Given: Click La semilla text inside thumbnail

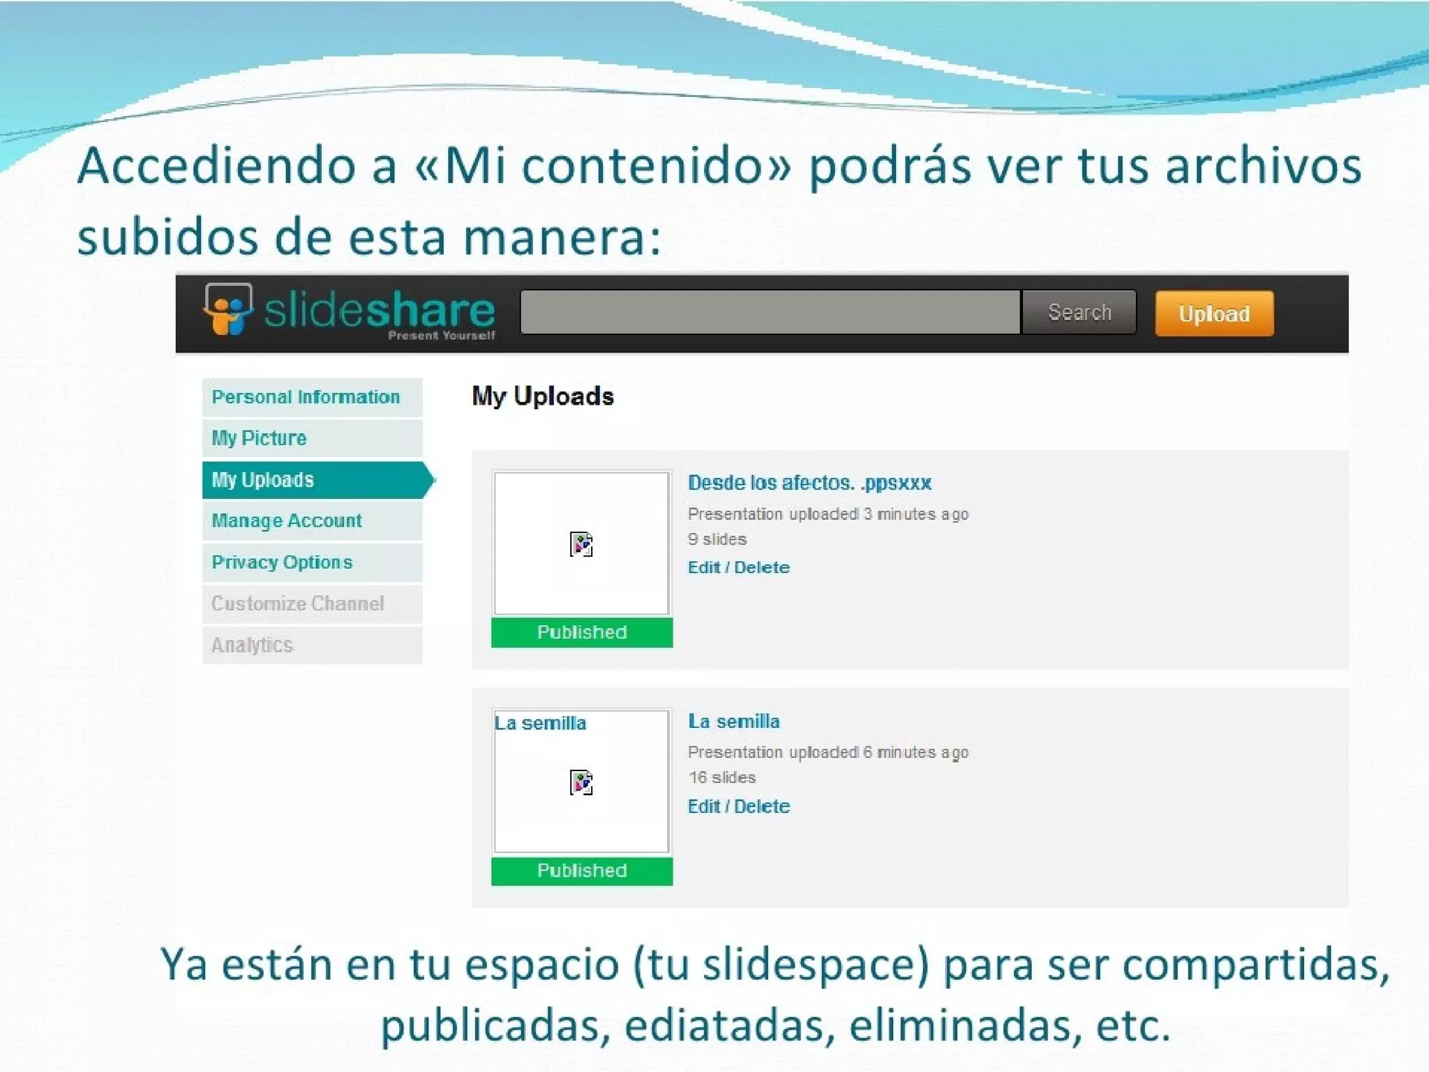Looking at the screenshot, I should (x=541, y=724).
